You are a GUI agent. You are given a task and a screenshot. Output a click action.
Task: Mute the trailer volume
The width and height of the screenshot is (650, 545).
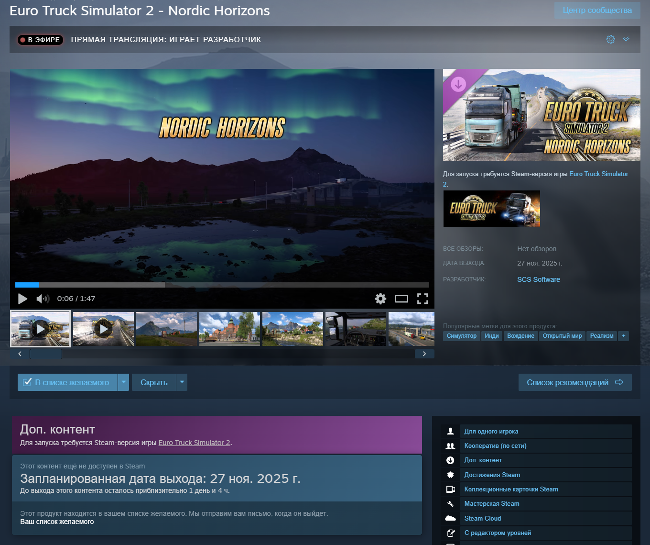pyautogui.click(x=43, y=299)
